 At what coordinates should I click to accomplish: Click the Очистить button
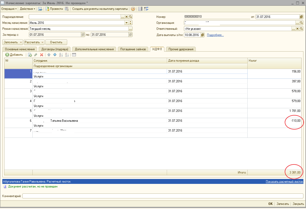pyautogui.click(x=56, y=42)
